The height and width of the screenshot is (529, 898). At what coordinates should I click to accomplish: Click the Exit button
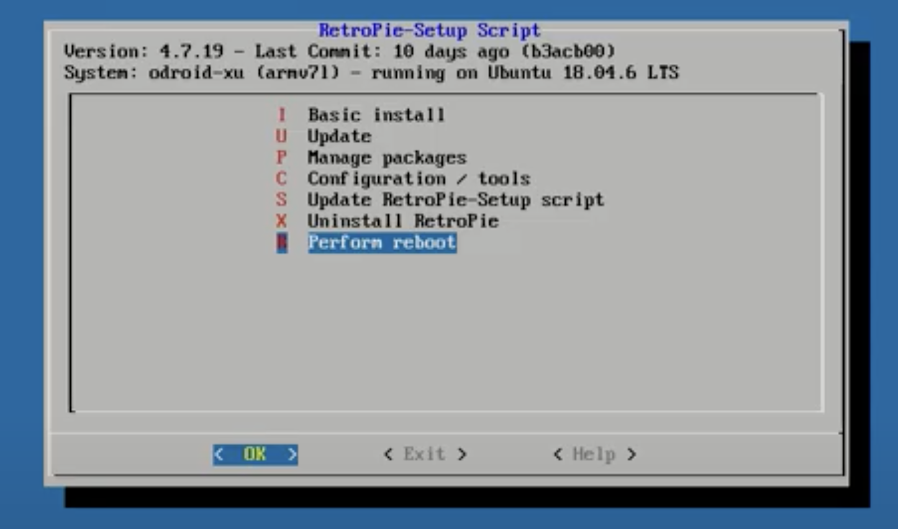pos(425,454)
